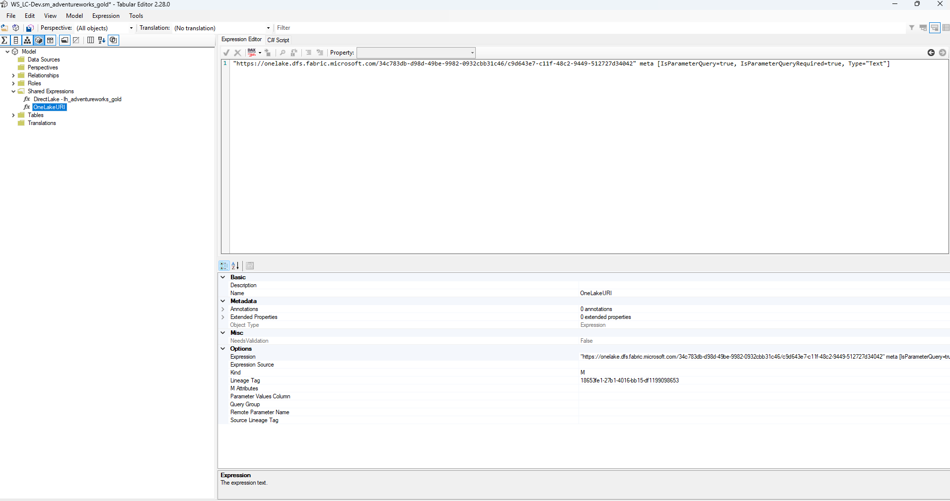Click into the Filter text field
950x501 pixels.
click(590, 28)
